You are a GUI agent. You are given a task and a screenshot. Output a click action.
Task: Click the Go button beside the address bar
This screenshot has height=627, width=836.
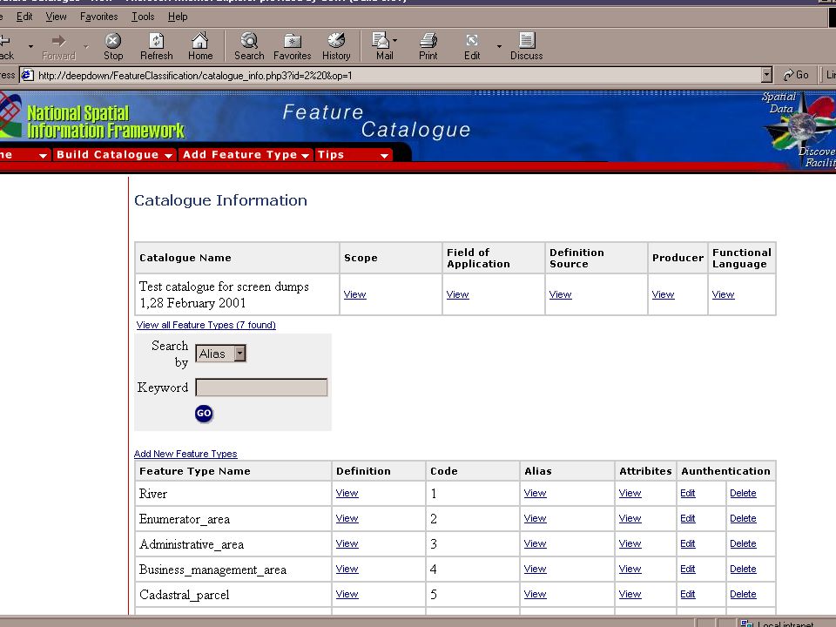796,75
